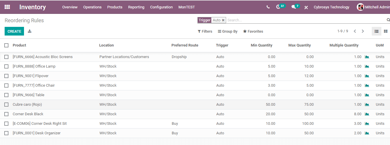390x145 pixels.
Task: Open the Products menu
Action: click(115, 7)
